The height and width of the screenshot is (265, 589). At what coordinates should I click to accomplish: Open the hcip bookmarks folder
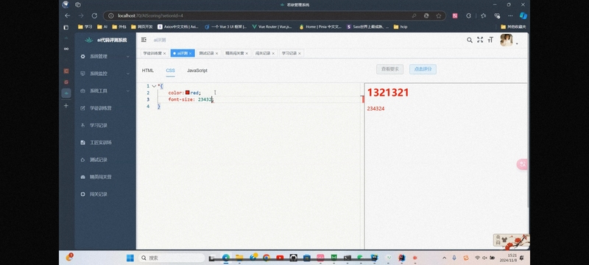401,27
